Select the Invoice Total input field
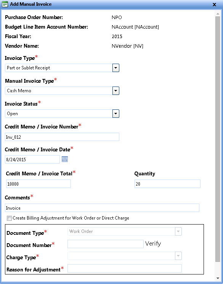 pos(39,184)
